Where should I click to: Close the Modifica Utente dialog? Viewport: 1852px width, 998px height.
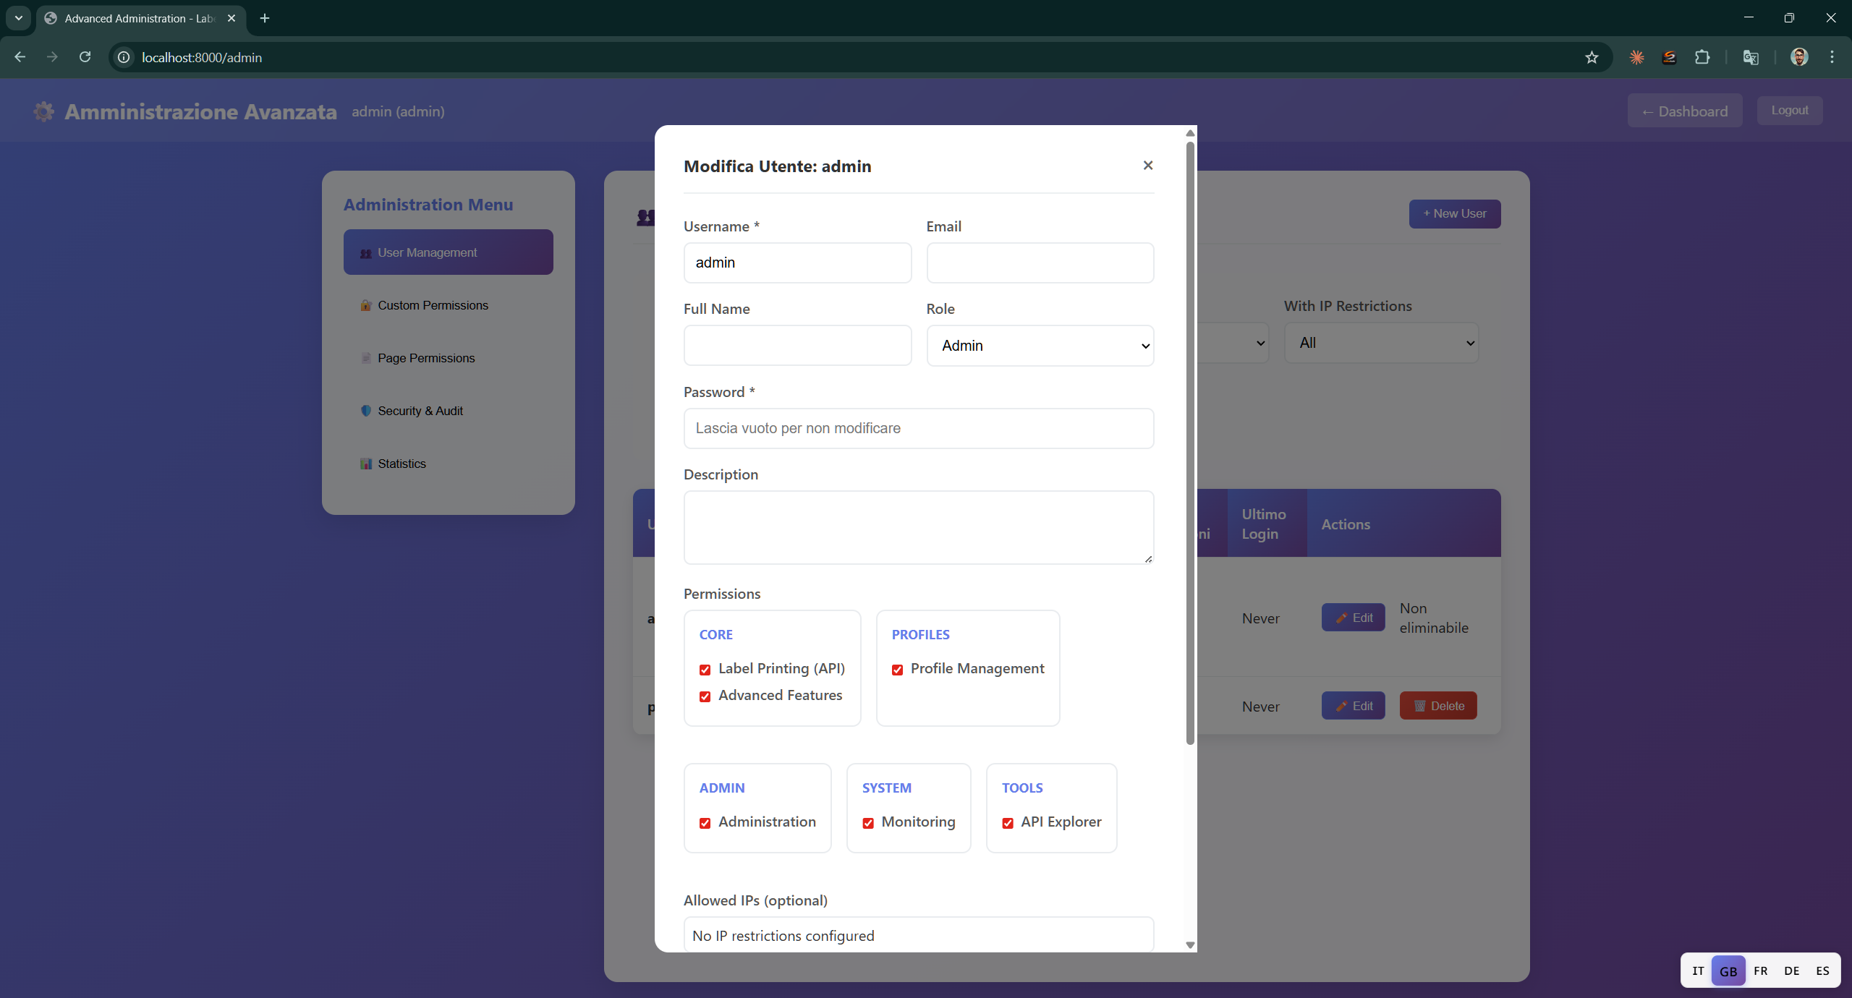coord(1147,166)
